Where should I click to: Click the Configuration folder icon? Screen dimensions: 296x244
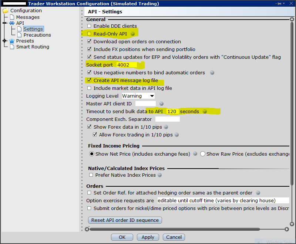[x=5, y=11]
